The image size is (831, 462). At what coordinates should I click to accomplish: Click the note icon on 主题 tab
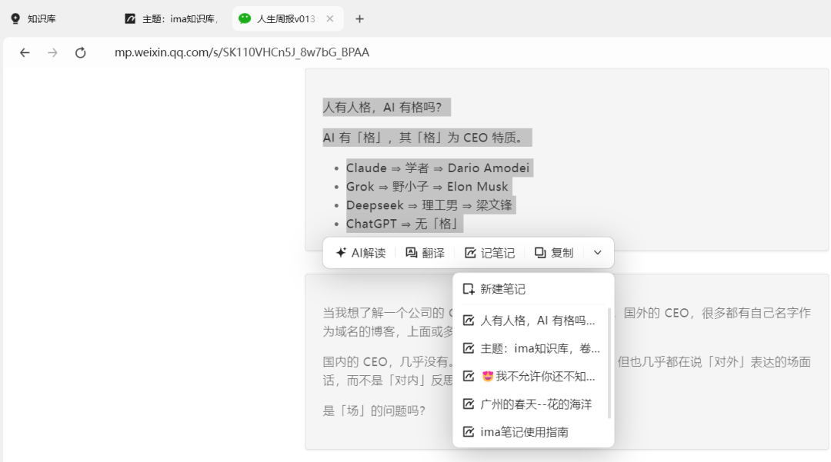click(x=130, y=18)
